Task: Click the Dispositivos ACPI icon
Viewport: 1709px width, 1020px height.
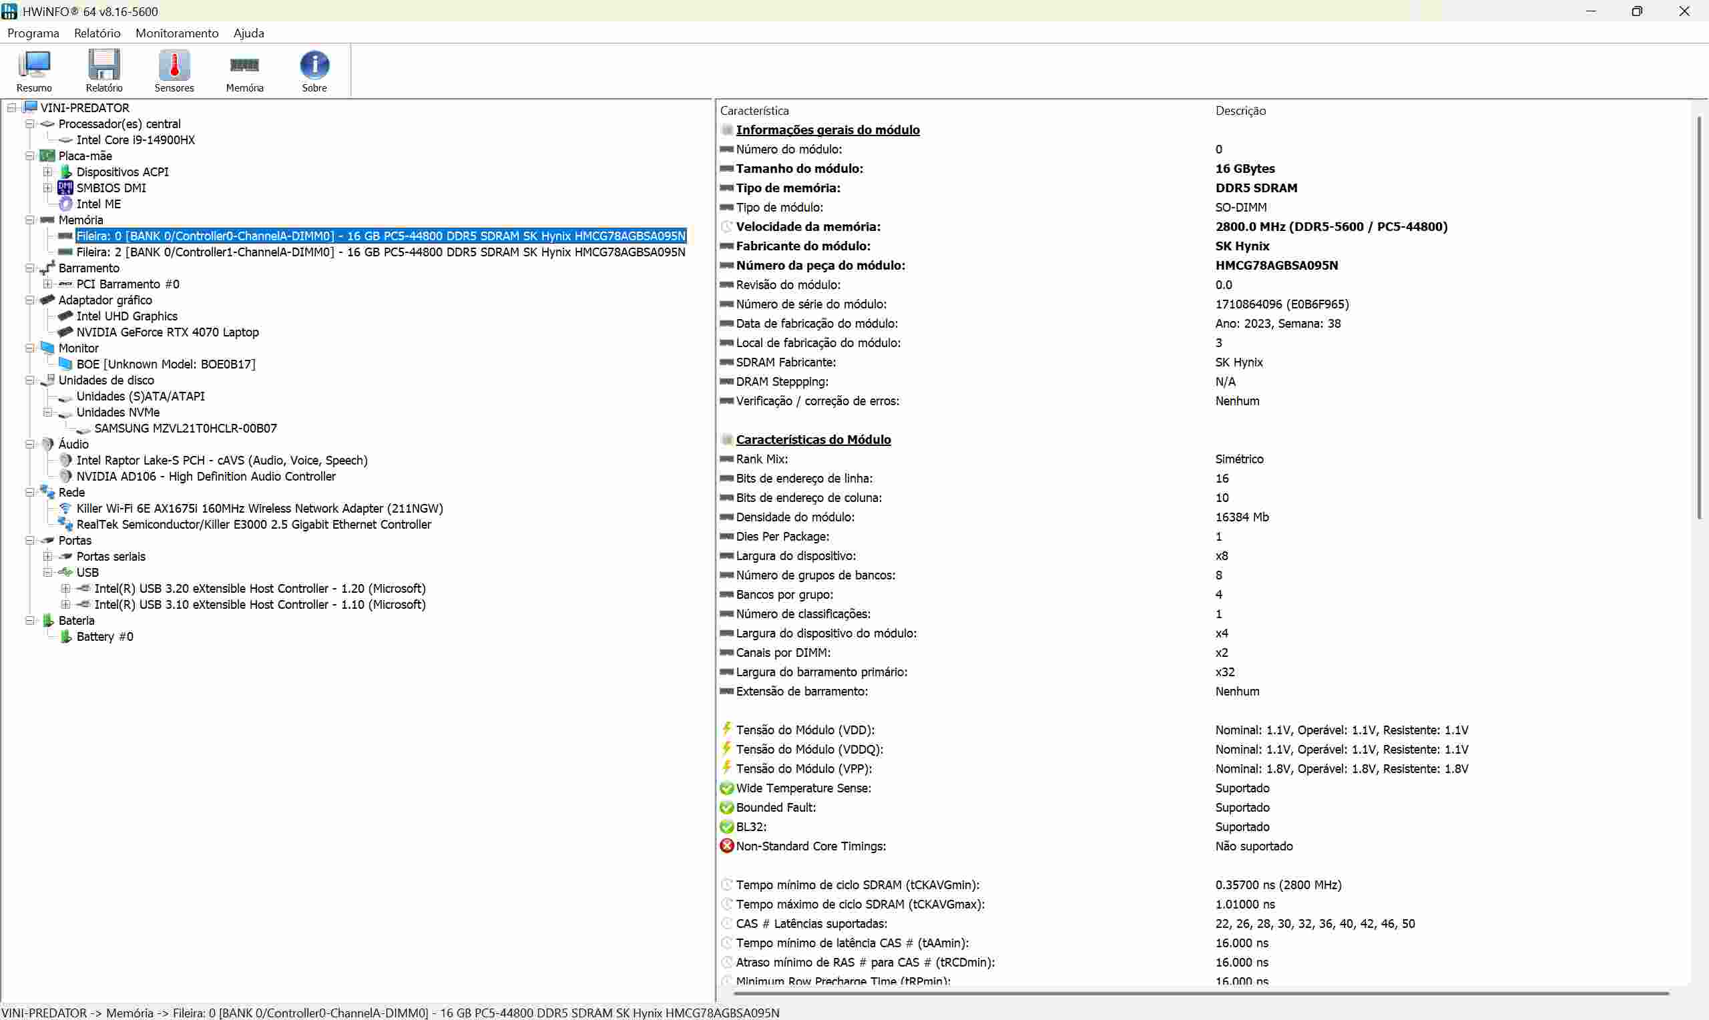Action: 65,172
